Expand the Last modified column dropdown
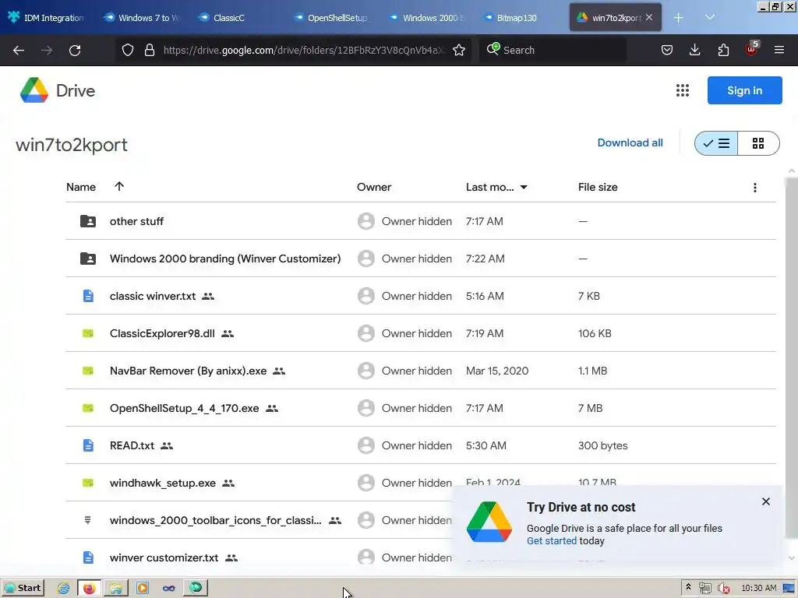Viewport: 798px width, 598px height. pos(524,187)
